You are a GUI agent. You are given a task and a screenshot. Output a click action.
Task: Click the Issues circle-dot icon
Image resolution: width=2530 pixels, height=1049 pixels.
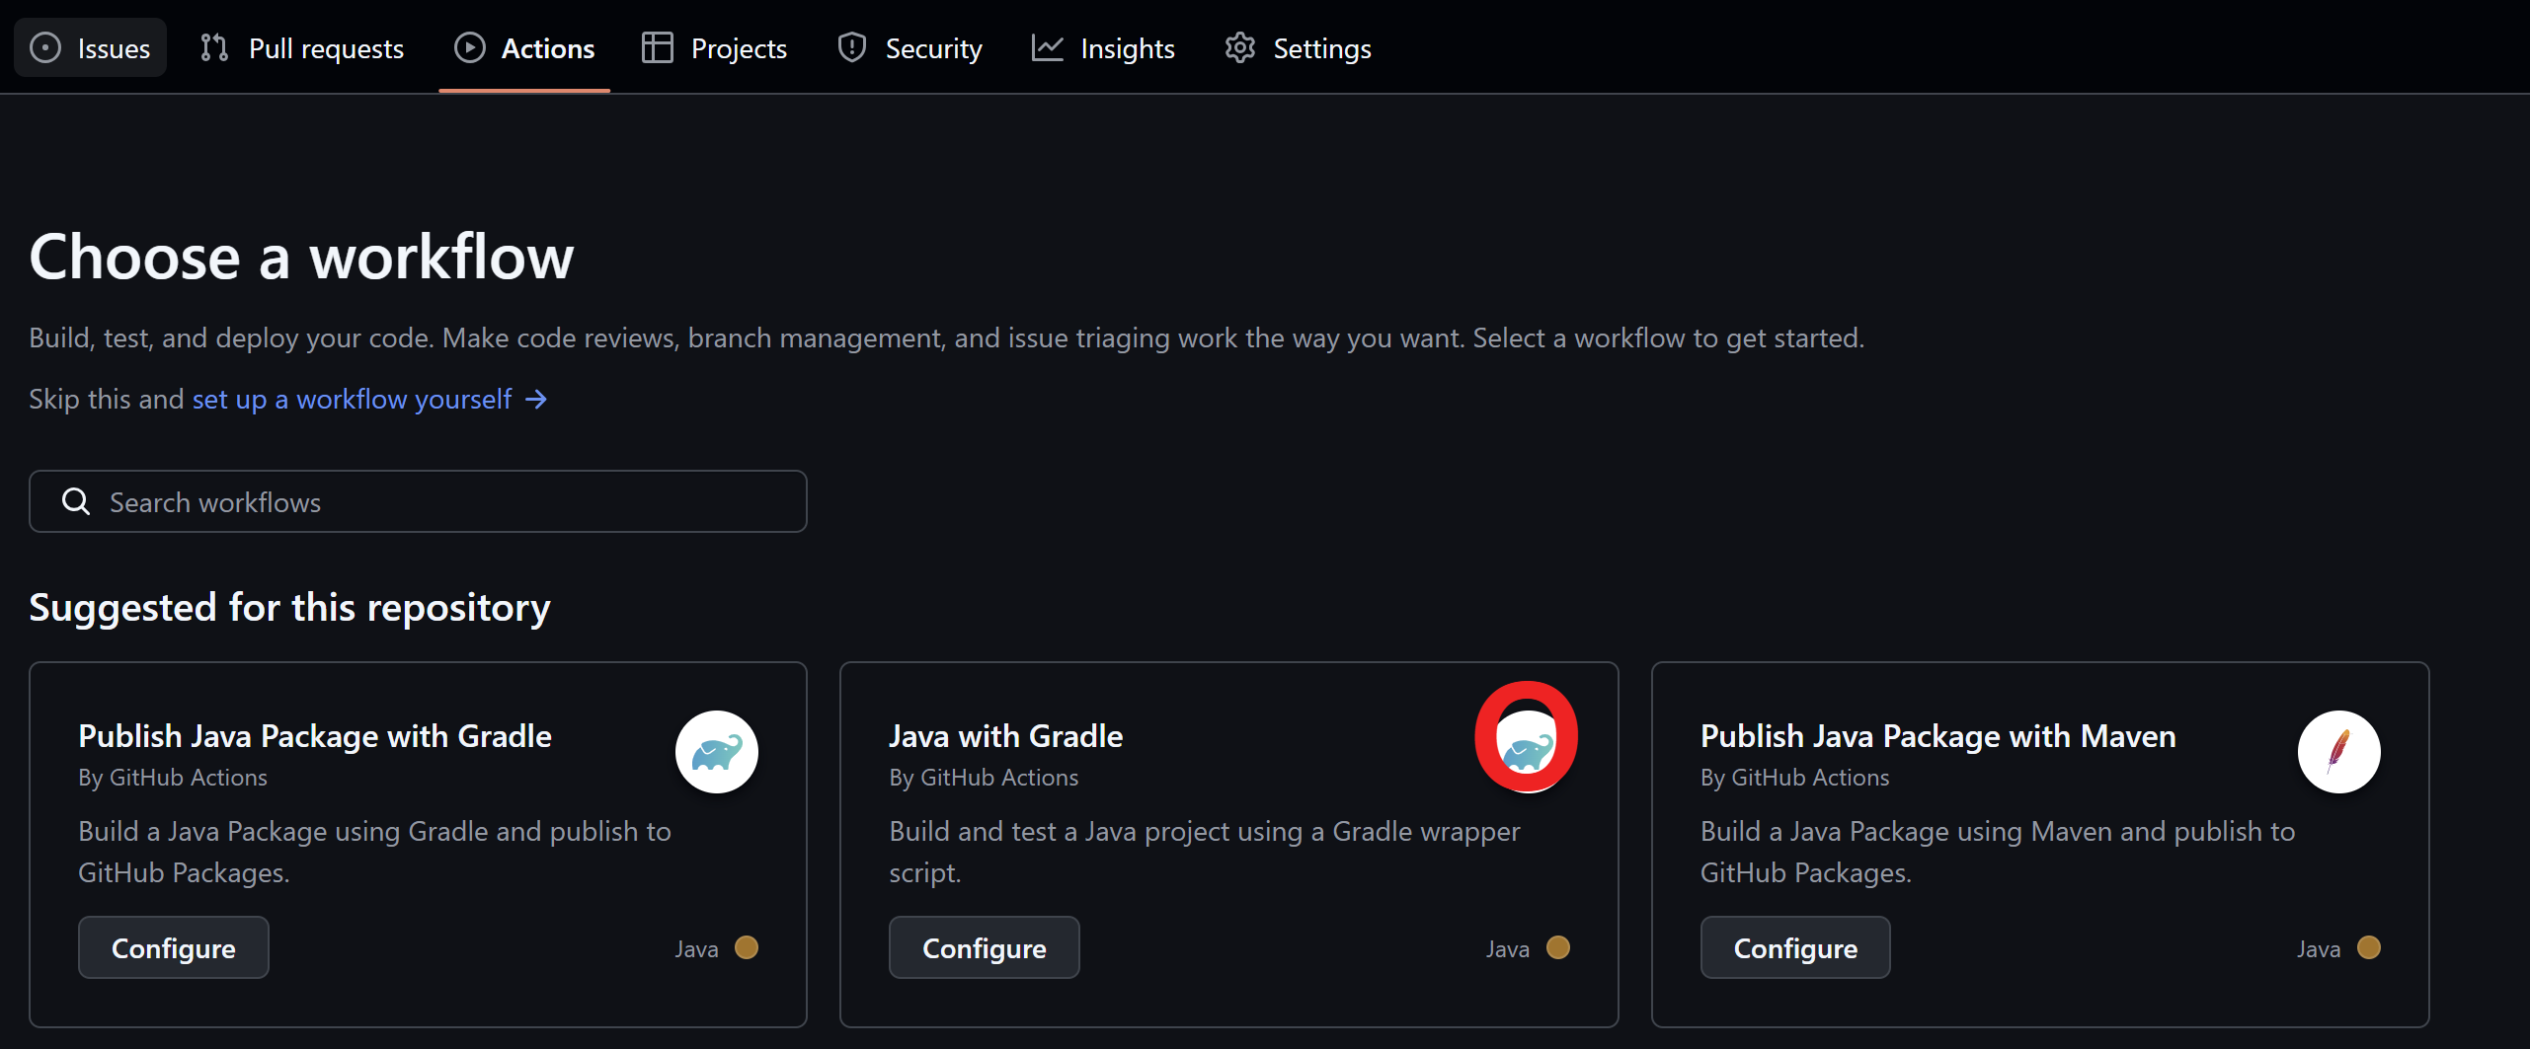45,47
